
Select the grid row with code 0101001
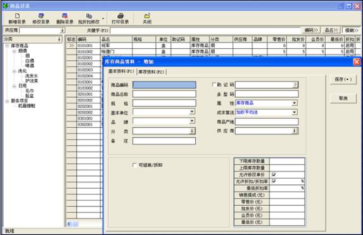[x=213, y=46]
